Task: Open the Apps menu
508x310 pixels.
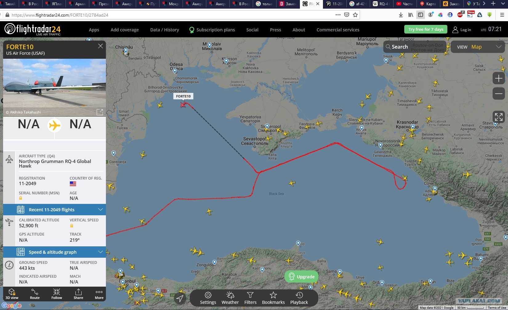Action: coord(94,30)
